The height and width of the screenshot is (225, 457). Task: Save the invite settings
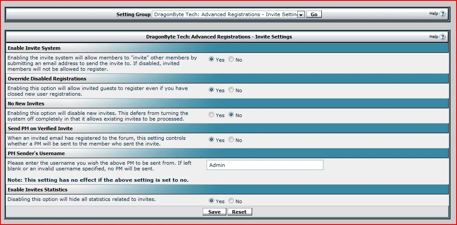click(x=214, y=212)
